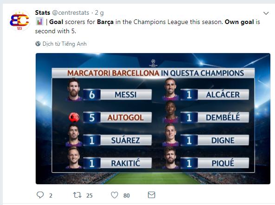Open the Marcatori Barcellona image
The image size is (275, 205).
point(153,119)
